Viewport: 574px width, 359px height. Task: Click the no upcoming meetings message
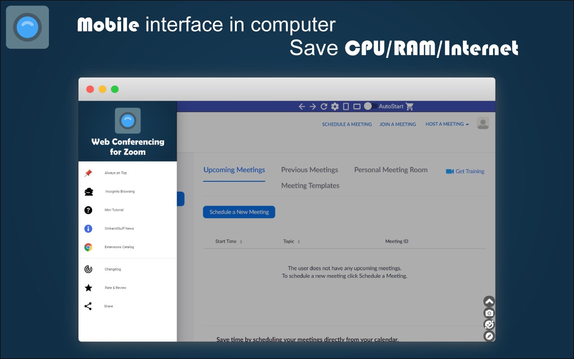click(344, 272)
